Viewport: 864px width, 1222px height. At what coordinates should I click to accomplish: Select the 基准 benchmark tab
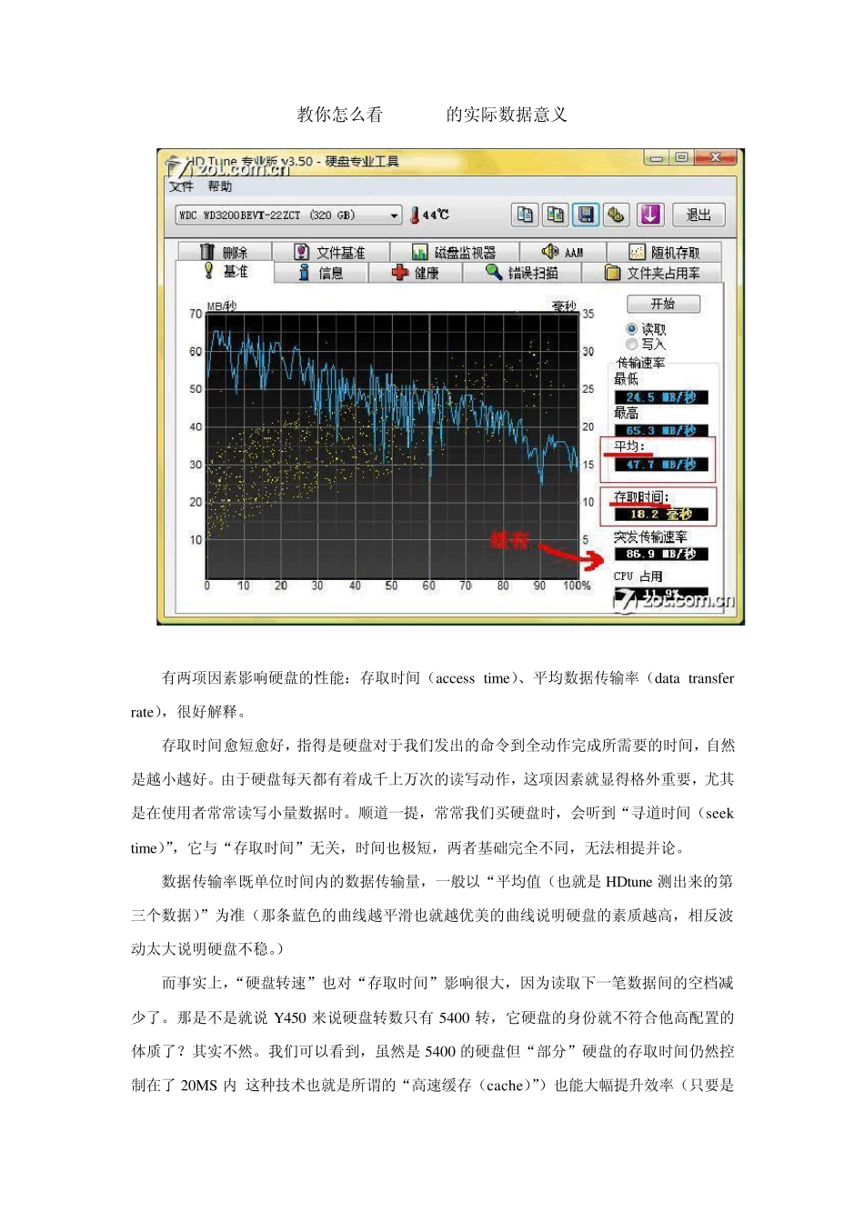pyautogui.click(x=225, y=272)
